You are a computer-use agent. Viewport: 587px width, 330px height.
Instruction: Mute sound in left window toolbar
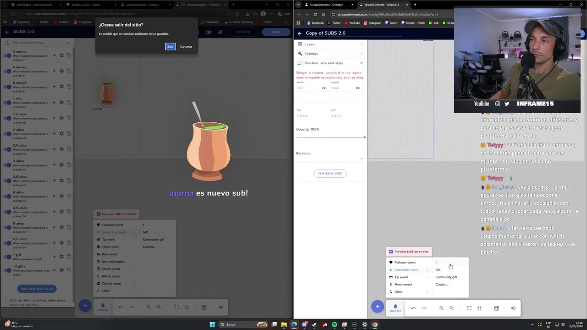point(221,307)
